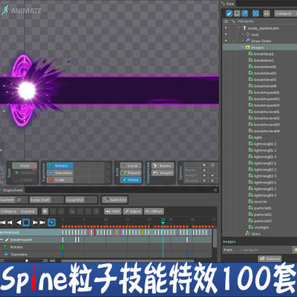
Task: Select the Rotate transform tool
Action: tap(60, 166)
